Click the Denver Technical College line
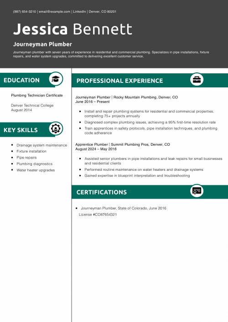 point(32,105)
